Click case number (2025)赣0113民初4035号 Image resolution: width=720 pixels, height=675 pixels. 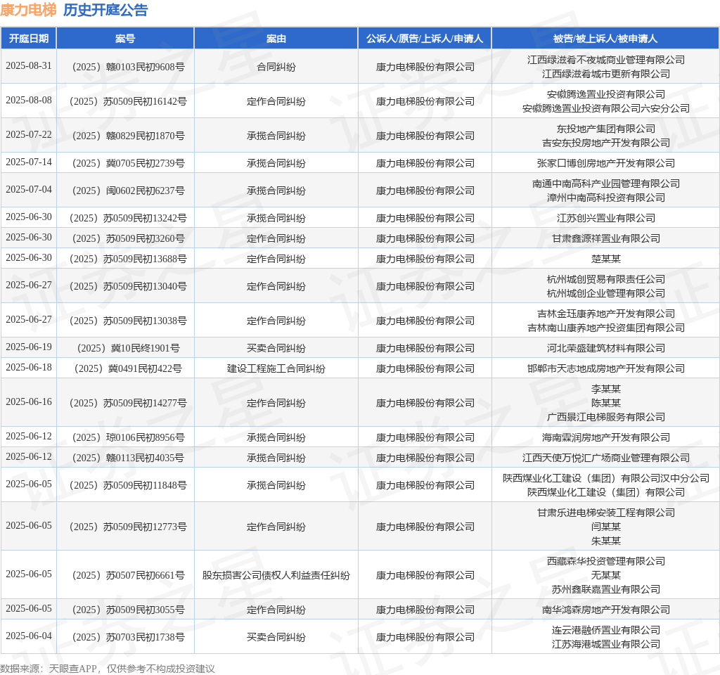pyautogui.click(x=128, y=458)
